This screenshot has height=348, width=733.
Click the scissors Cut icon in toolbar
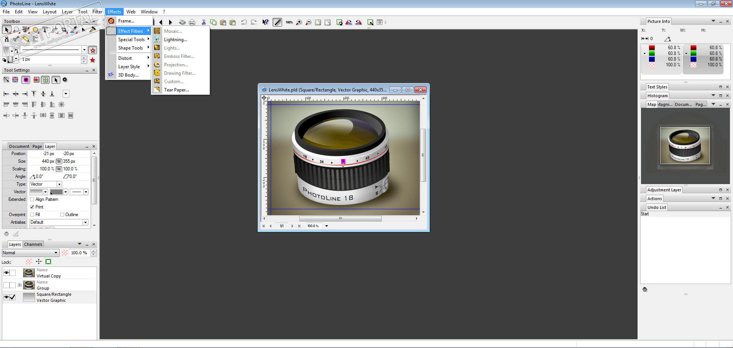(x=203, y=22)
